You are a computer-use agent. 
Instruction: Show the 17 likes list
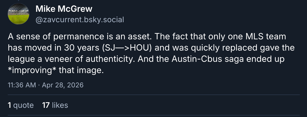click(55, 105)
